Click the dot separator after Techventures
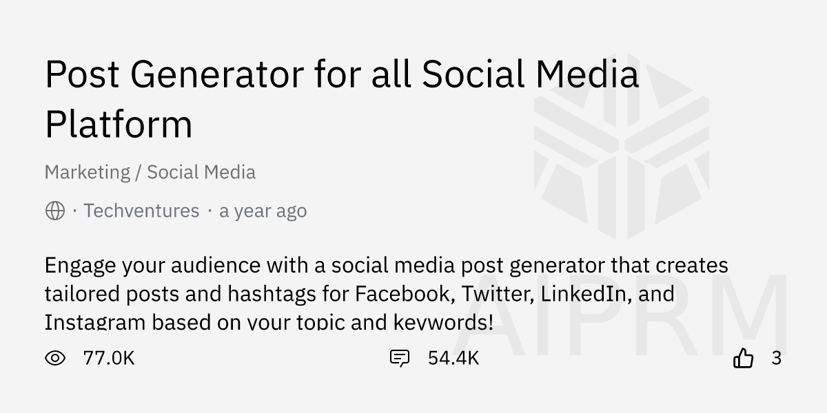Image resolution: width=827 pixels, height=413 pixels. click(210, 211)
